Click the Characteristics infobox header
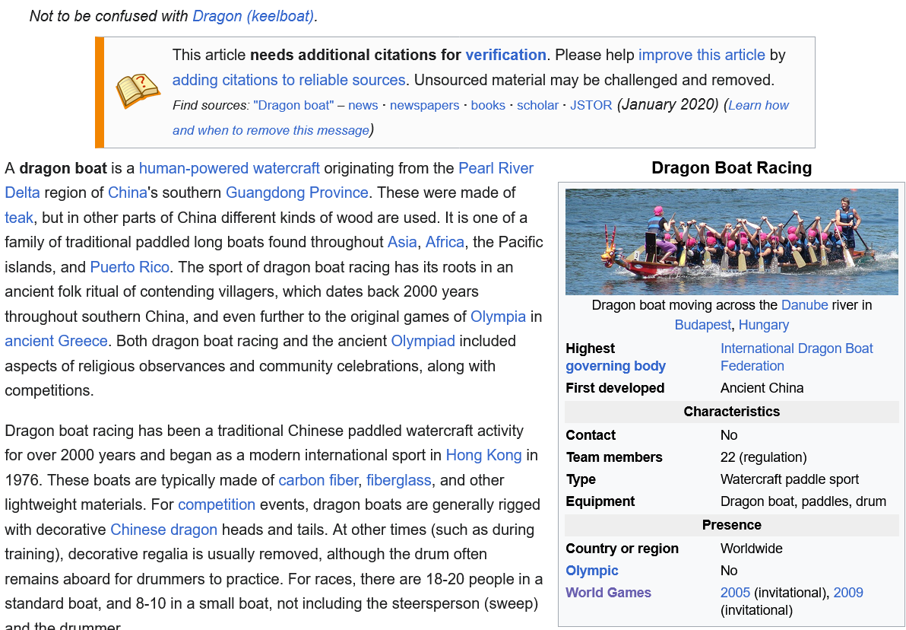 [x=731, y=412]
